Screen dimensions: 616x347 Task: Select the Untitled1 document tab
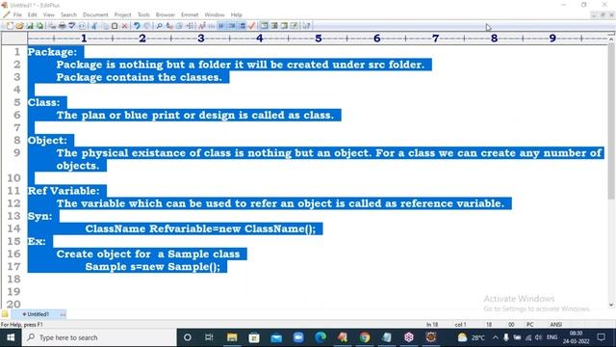tap(38, 314)
